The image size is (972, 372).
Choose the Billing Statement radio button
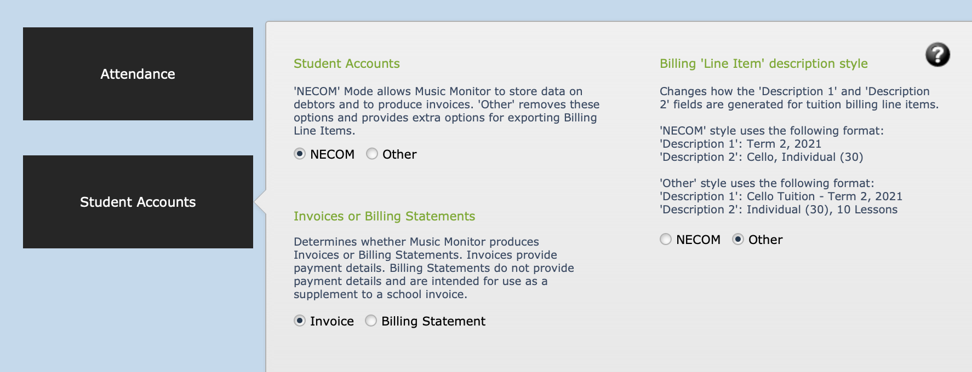click(x=371, y=321)
